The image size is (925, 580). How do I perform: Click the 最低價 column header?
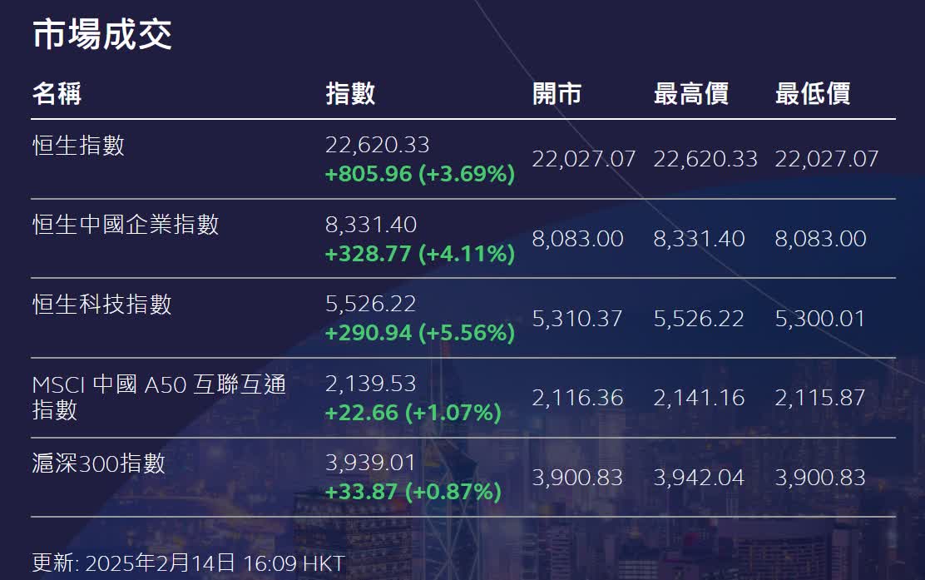click(x=812, y=93)
